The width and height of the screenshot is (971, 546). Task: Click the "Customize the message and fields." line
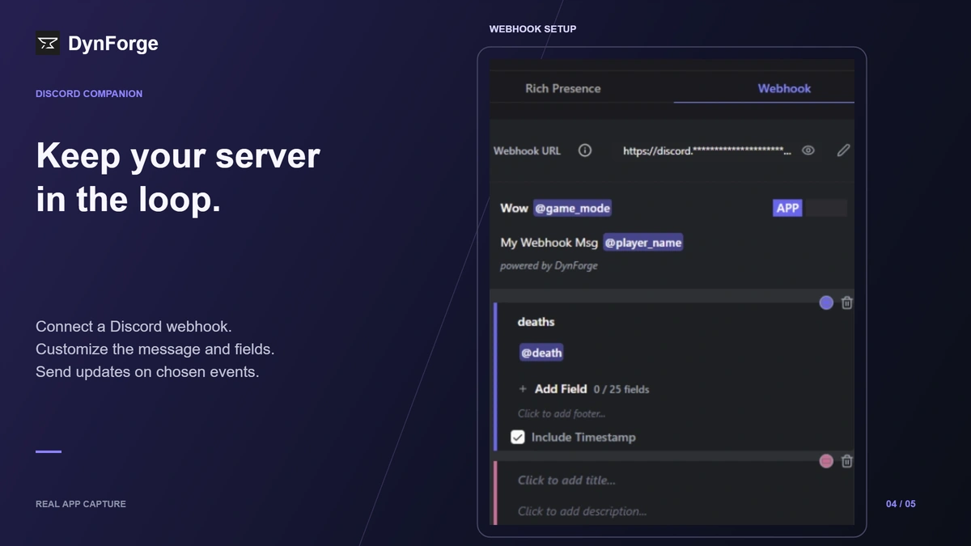point(155,349)
